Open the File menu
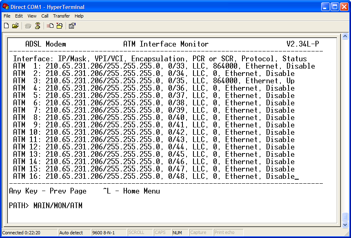 [7, 16]
